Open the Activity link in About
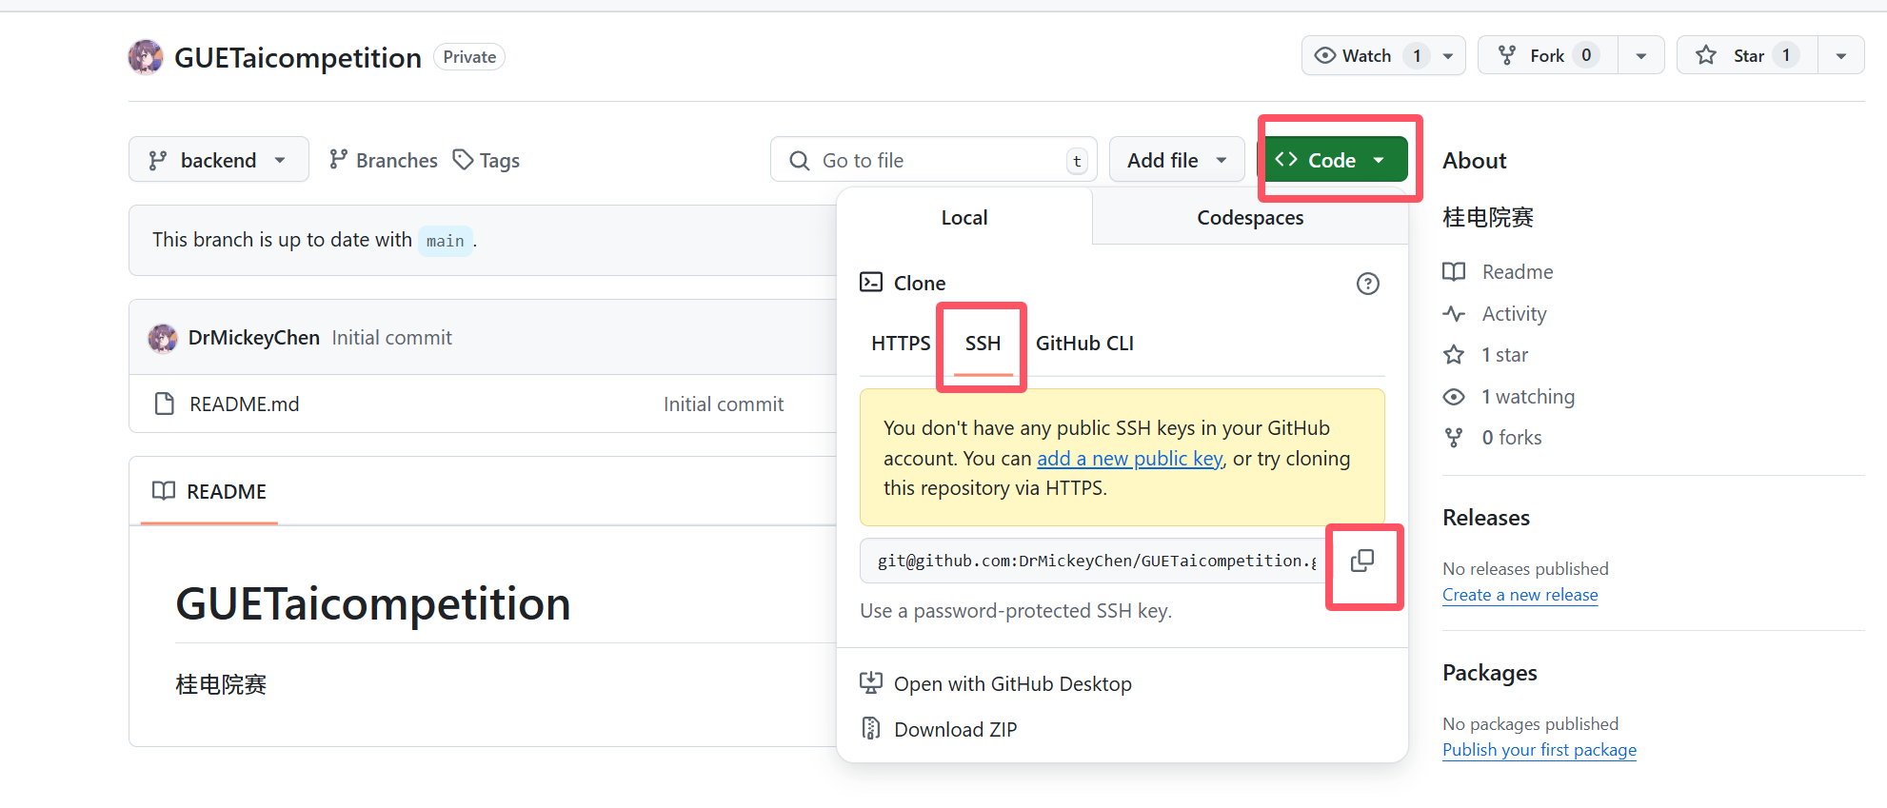 (1514, 314)
